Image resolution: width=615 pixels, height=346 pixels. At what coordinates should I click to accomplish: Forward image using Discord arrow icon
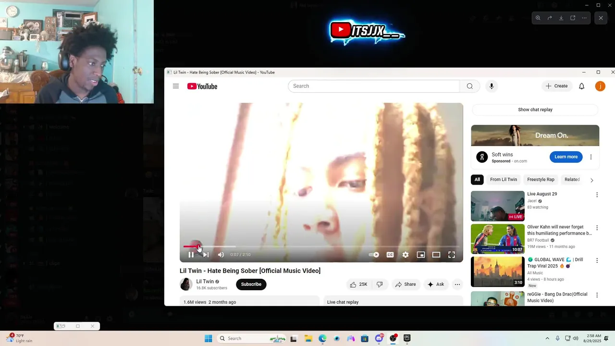(x=550, y=18)
